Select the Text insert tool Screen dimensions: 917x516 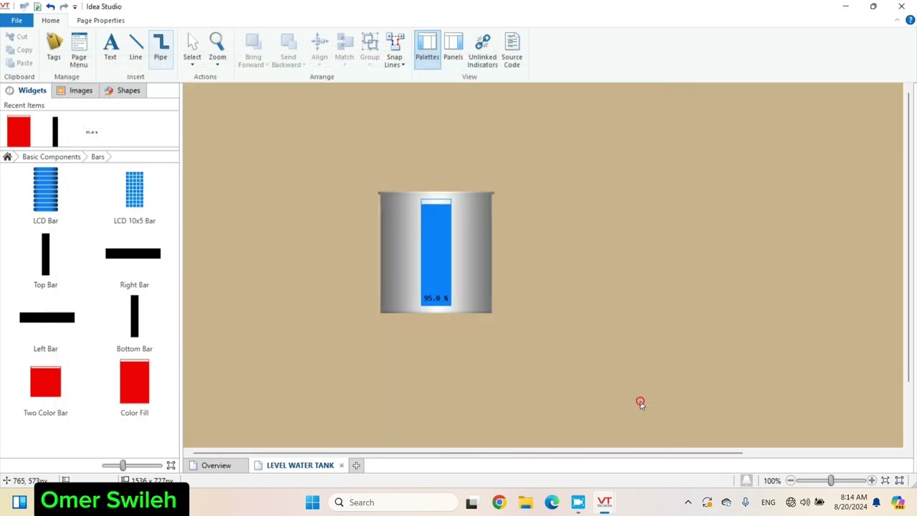point(110,48)
